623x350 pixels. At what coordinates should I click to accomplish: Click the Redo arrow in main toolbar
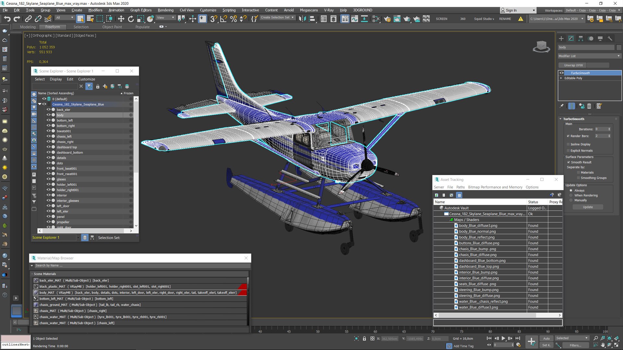pyautogui.click(x=17, y=19)
